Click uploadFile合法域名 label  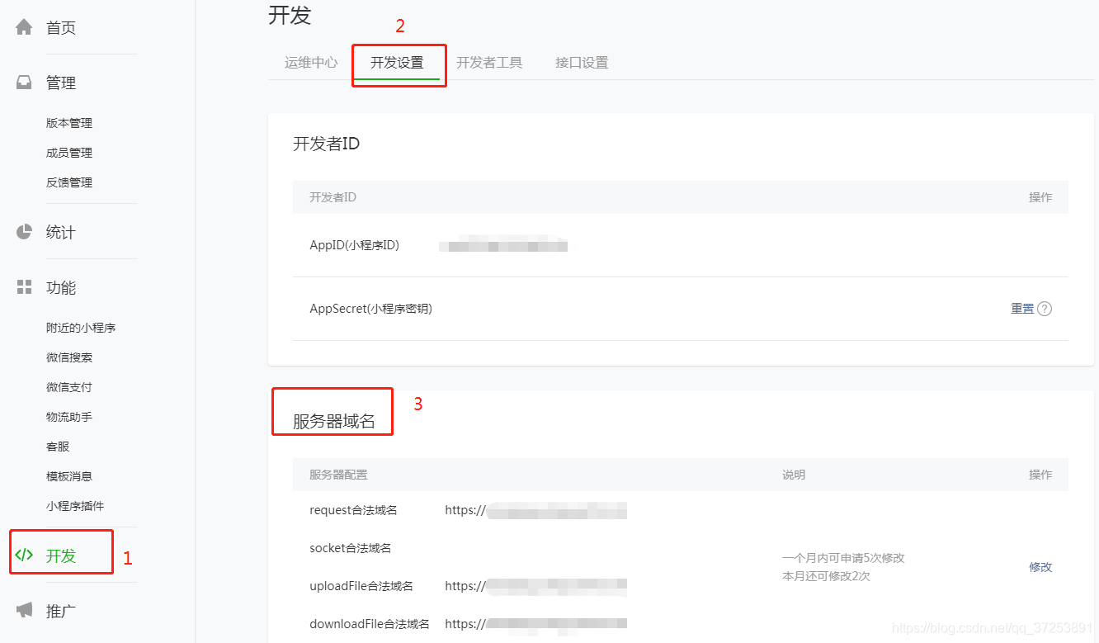pyautogui.click(x=361, y=586)
